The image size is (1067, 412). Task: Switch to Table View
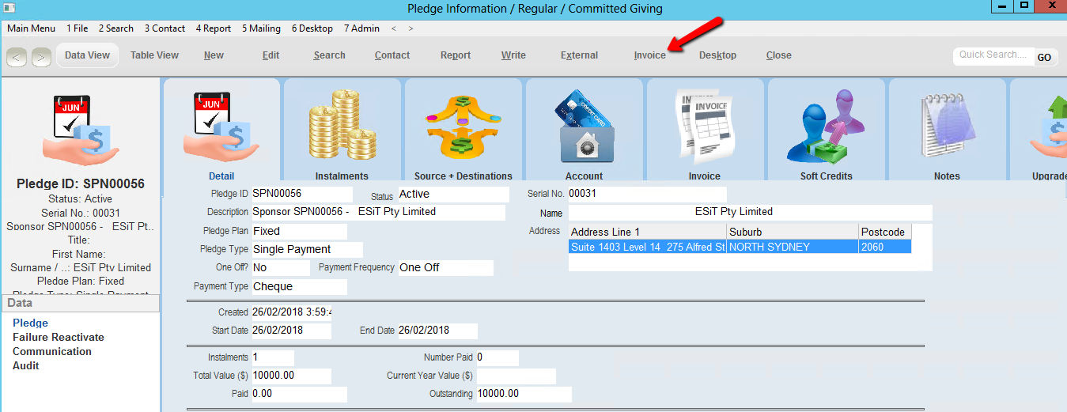154,55
